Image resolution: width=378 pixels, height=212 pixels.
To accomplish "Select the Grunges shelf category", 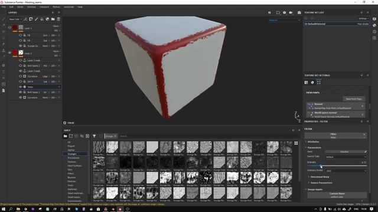I will (75, 154).
